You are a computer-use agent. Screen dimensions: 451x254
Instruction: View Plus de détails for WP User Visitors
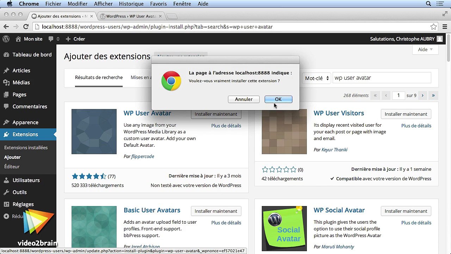[416, 126]
